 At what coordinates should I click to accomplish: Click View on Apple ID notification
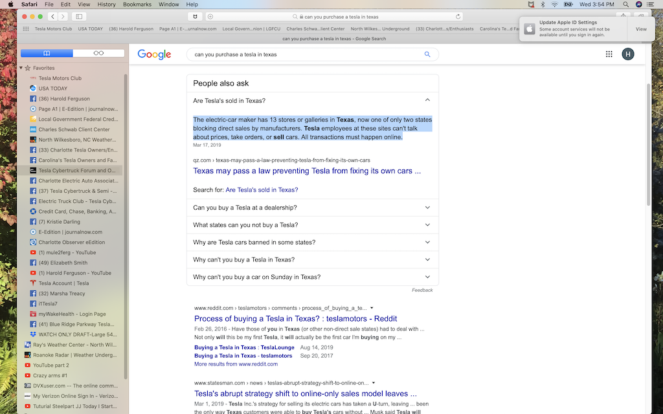pyautogui.click(x=641, y=29)
